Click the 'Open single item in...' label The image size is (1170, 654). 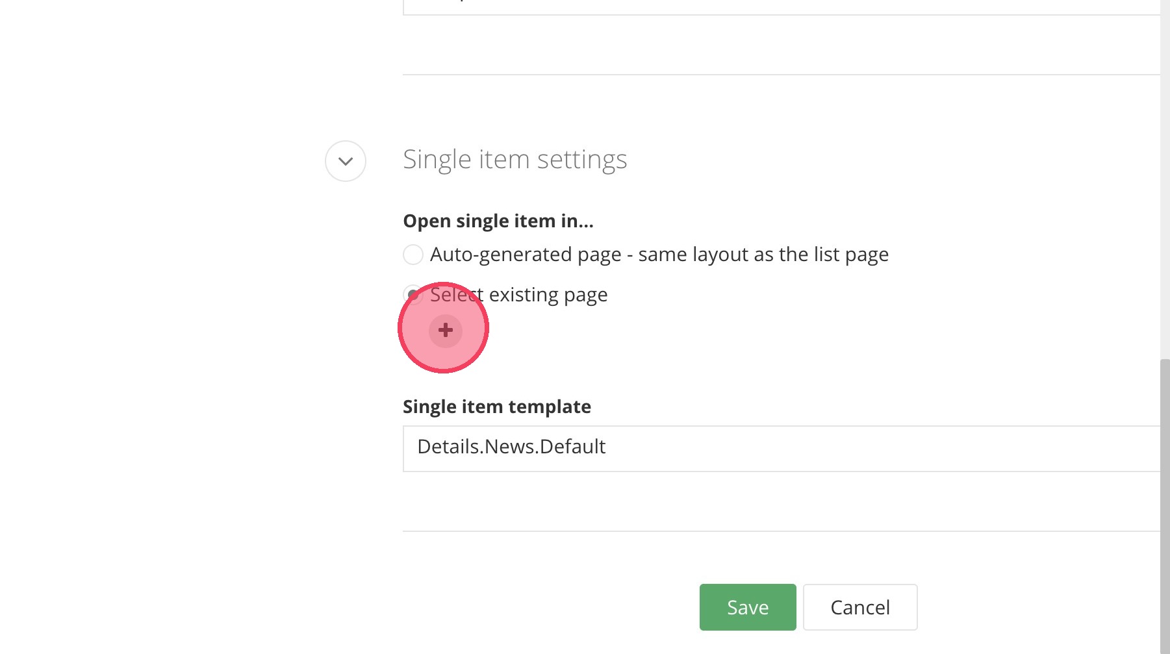tap(498, 221)
